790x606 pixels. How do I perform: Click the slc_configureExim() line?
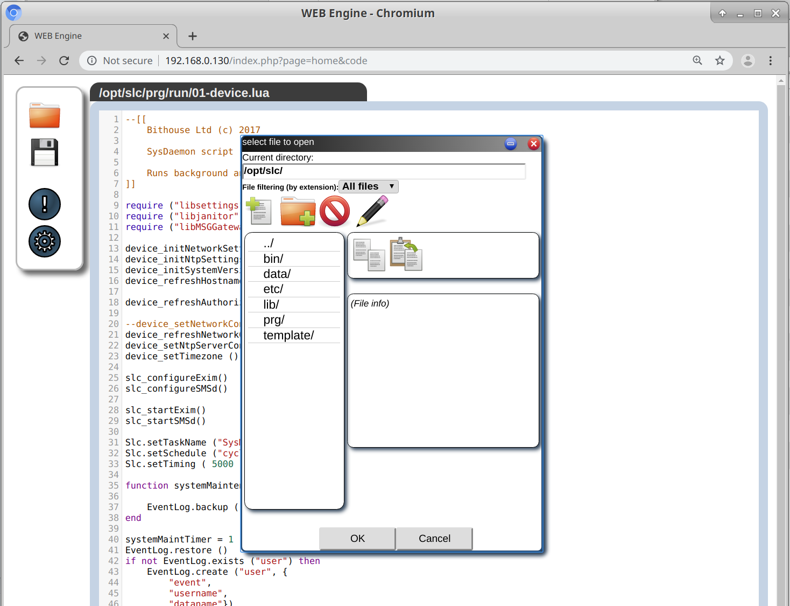point(177,378)
